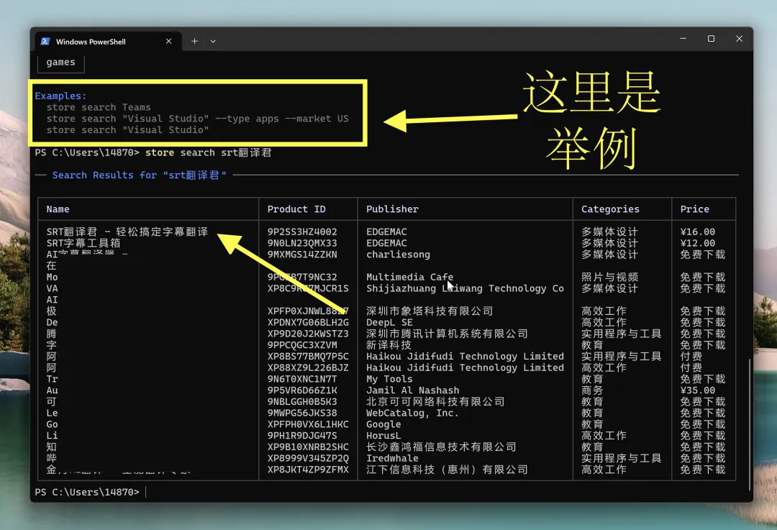Click publisher Google
This screenshot has height=530, width=777.
pyautogui.click(x=383, y=424)
